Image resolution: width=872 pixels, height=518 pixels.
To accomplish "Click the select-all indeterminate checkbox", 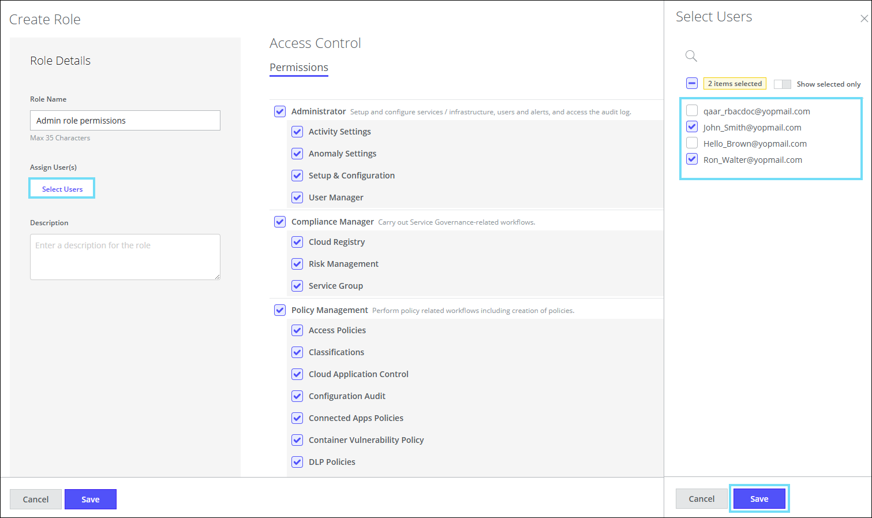I will tap(692, 83).
